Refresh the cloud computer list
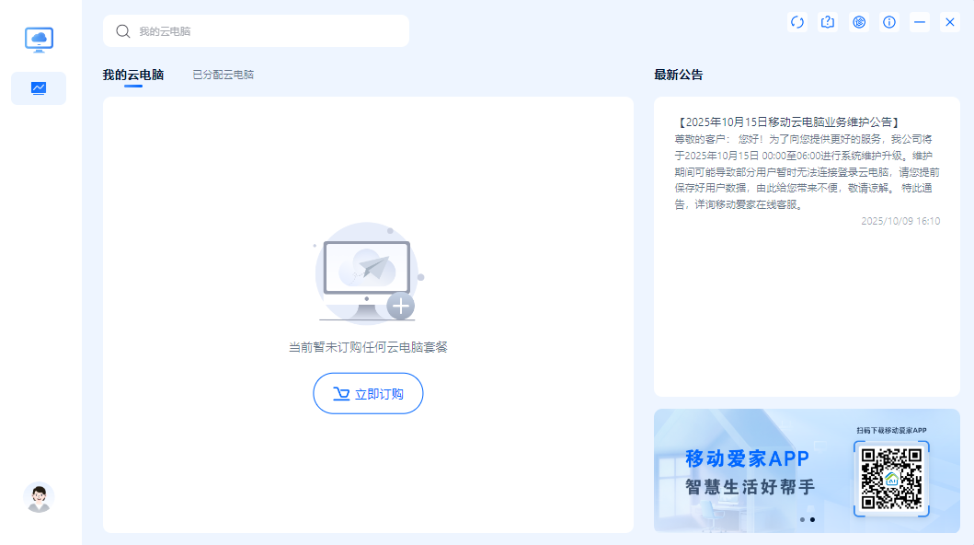The width and height of the screenshot is (974, 545). point(797,22)
